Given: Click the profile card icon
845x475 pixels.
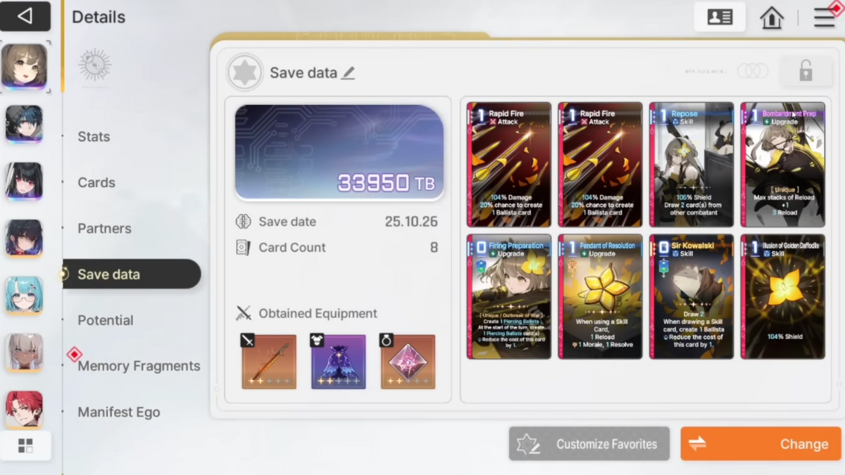Looking at the screenshot, I should pyautogui.click(x=720, y=18).
